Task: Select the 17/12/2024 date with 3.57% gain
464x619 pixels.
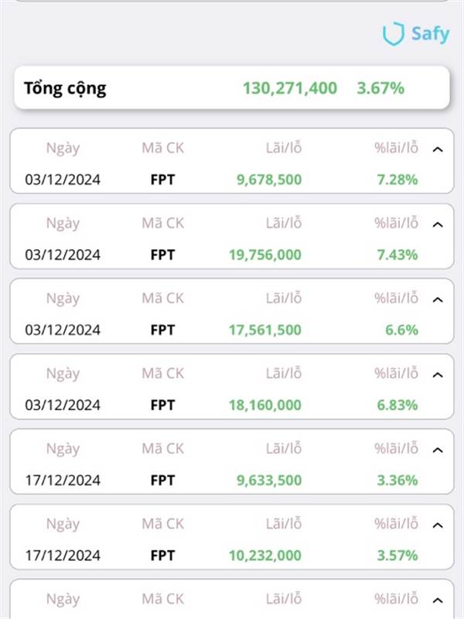Action: (63, 556)
